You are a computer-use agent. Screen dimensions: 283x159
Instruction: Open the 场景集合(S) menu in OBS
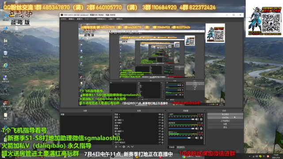101,19
